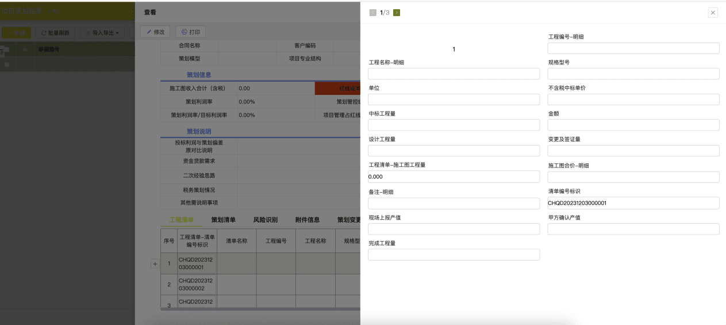This screenshot has height=325, width=726.
Task: Click the 项目专业结构 label cell
Action: tap(305, 58)
